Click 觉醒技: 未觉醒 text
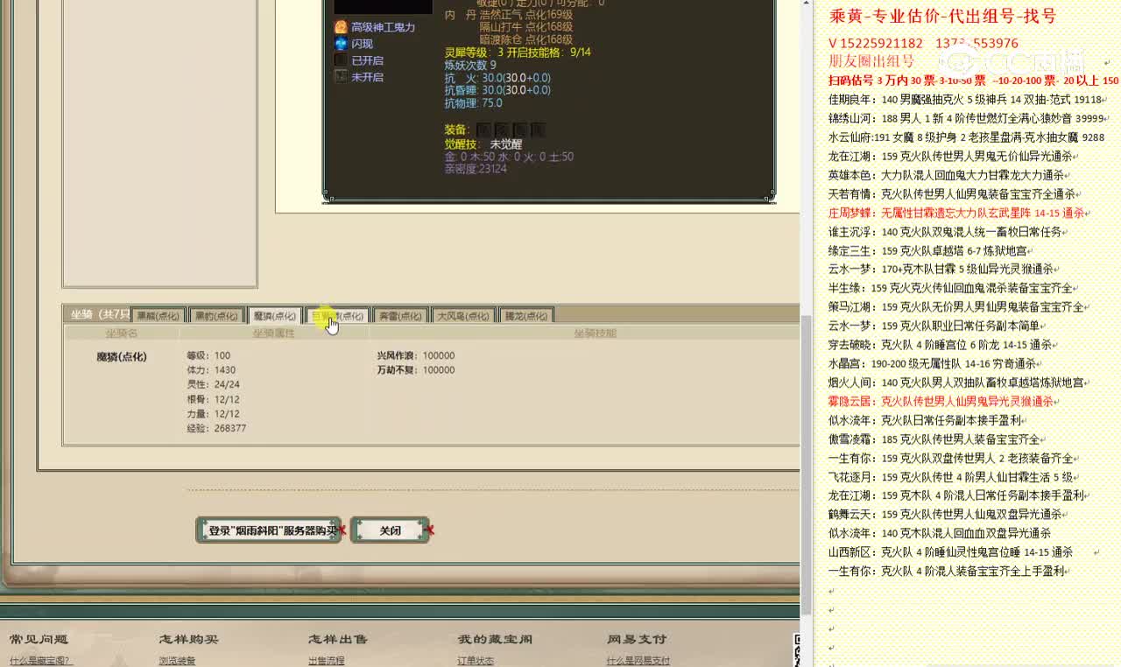The image size is (1121, 667). coord(483,144)
